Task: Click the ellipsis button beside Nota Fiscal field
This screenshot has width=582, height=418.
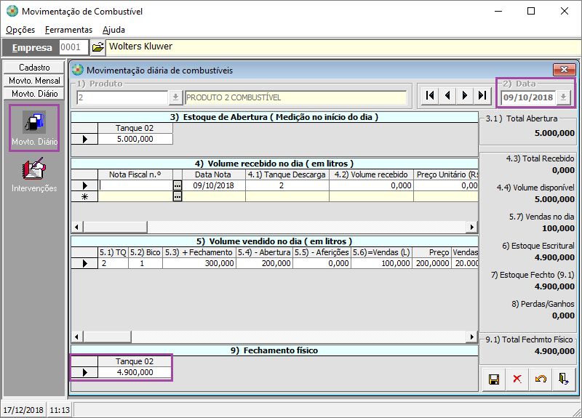Action: [x=178, y=185]
